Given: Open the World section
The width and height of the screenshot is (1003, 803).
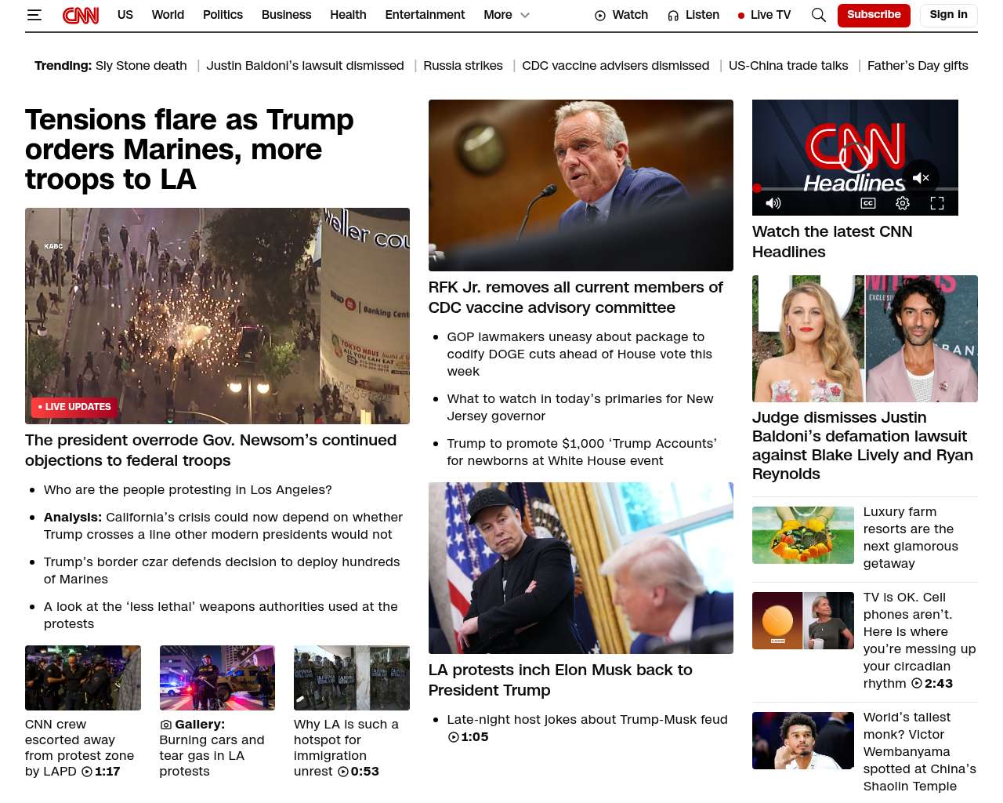Looking at the screenshot, I should click(168, 15).
